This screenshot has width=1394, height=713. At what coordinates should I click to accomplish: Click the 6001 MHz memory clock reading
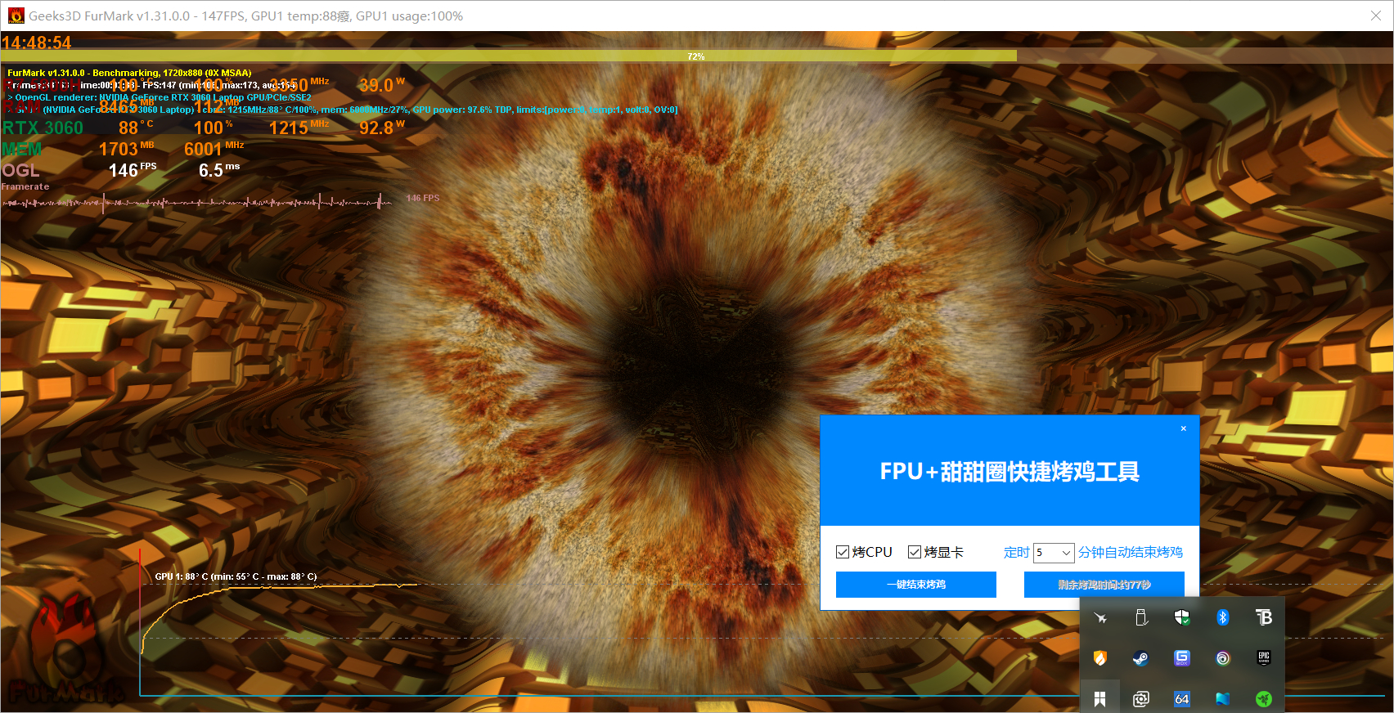click(214, 149)
